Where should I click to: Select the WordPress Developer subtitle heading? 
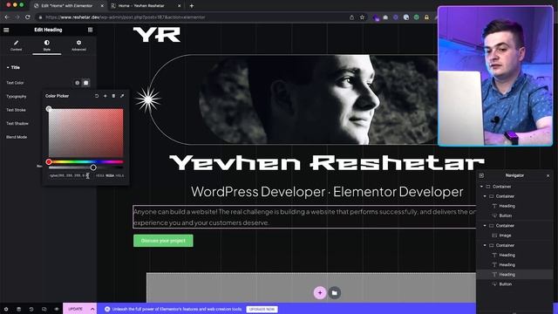coord(327,192)
